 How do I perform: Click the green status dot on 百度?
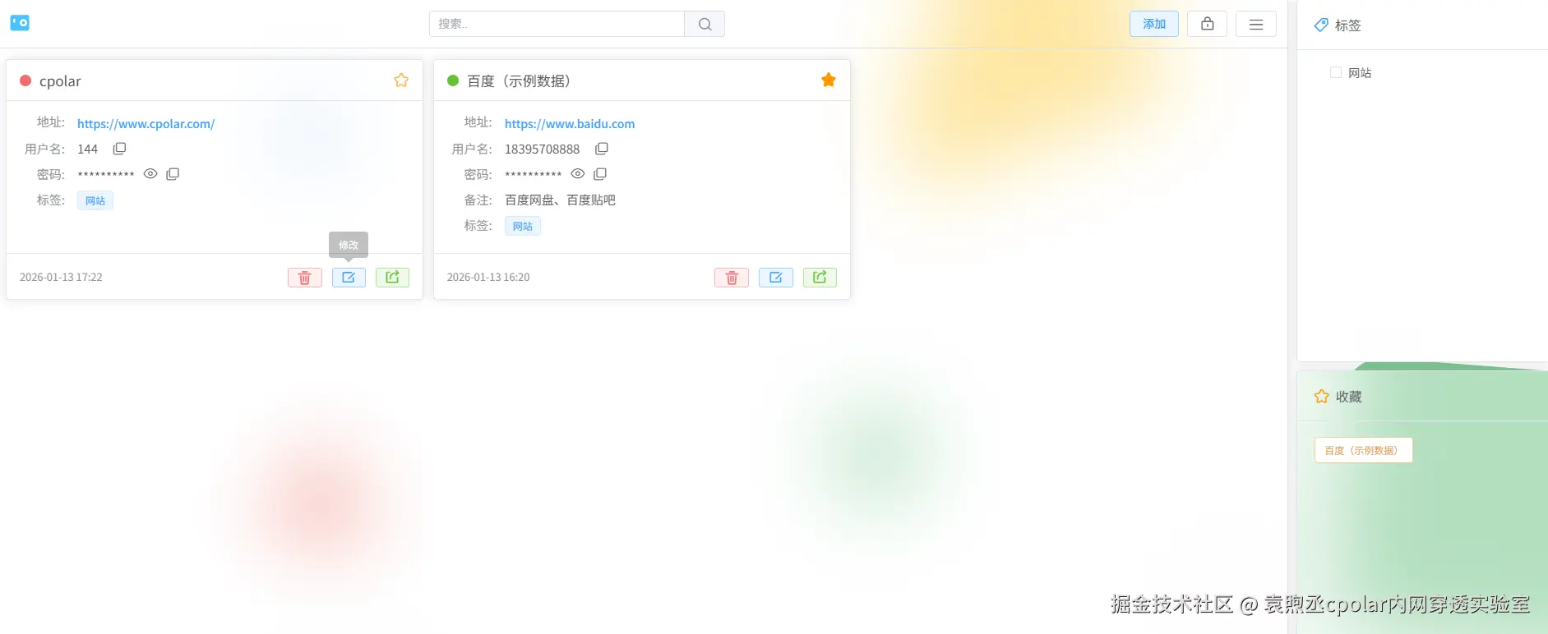(x=453, y=80)
